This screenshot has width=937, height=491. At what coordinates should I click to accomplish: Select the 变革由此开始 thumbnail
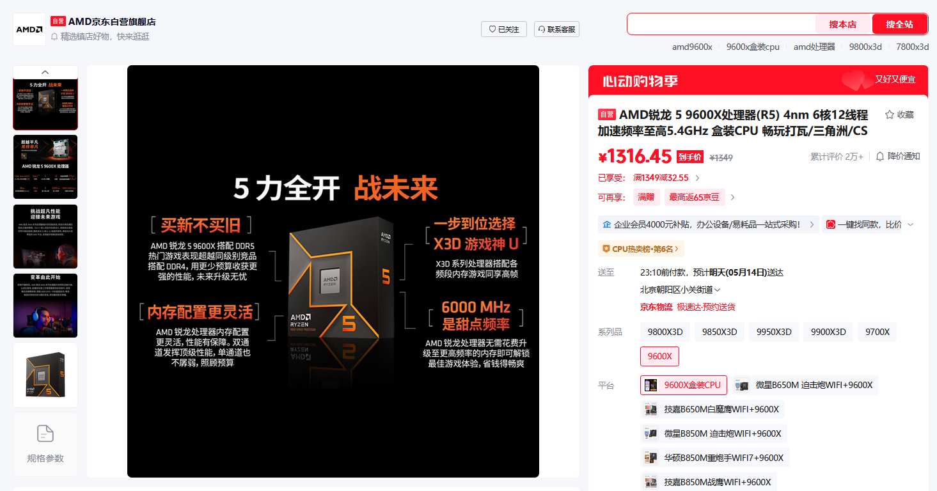tap(45, 306)
